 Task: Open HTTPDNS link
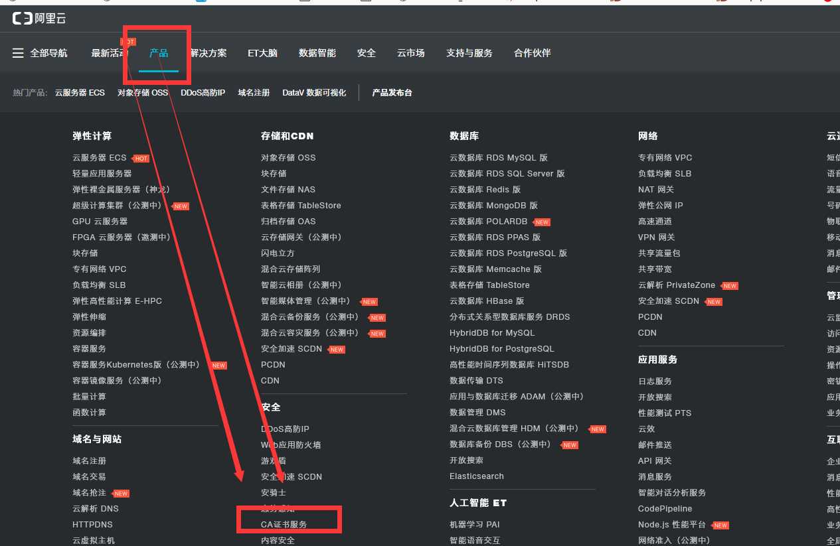pyautogui.click(x=92, y=525)
